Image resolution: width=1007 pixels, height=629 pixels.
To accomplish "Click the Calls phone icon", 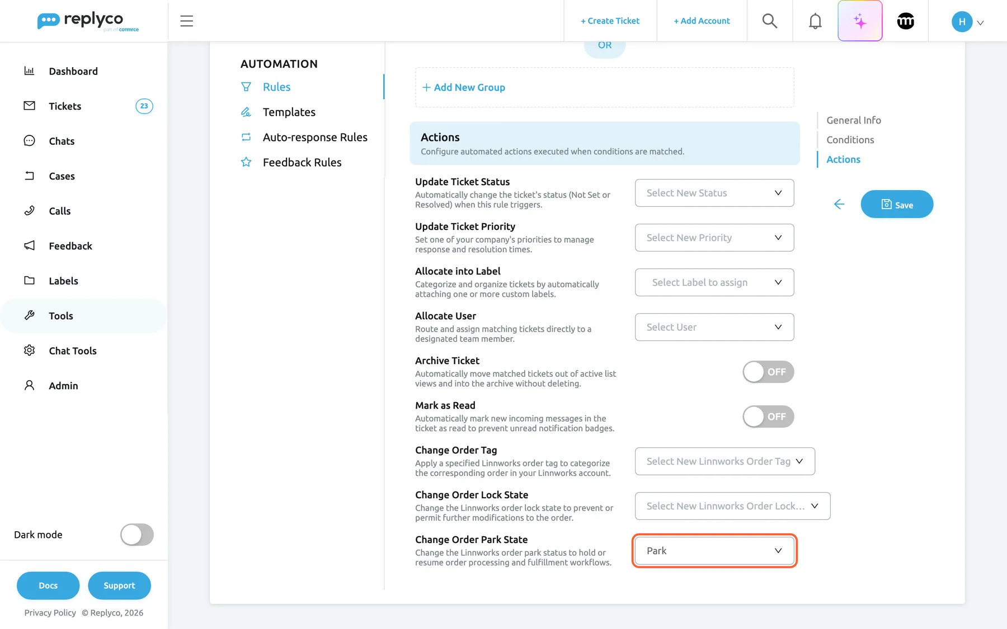I will 29,211.
